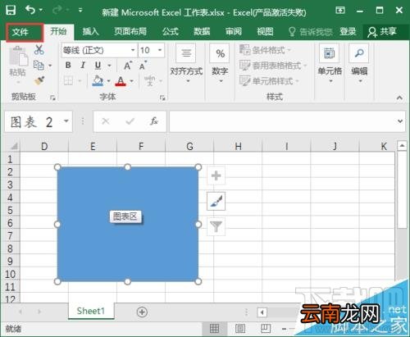This screenshot has width=410, height=337.
Task: Click the Name Box showing 图表 2
Action: 39,121
